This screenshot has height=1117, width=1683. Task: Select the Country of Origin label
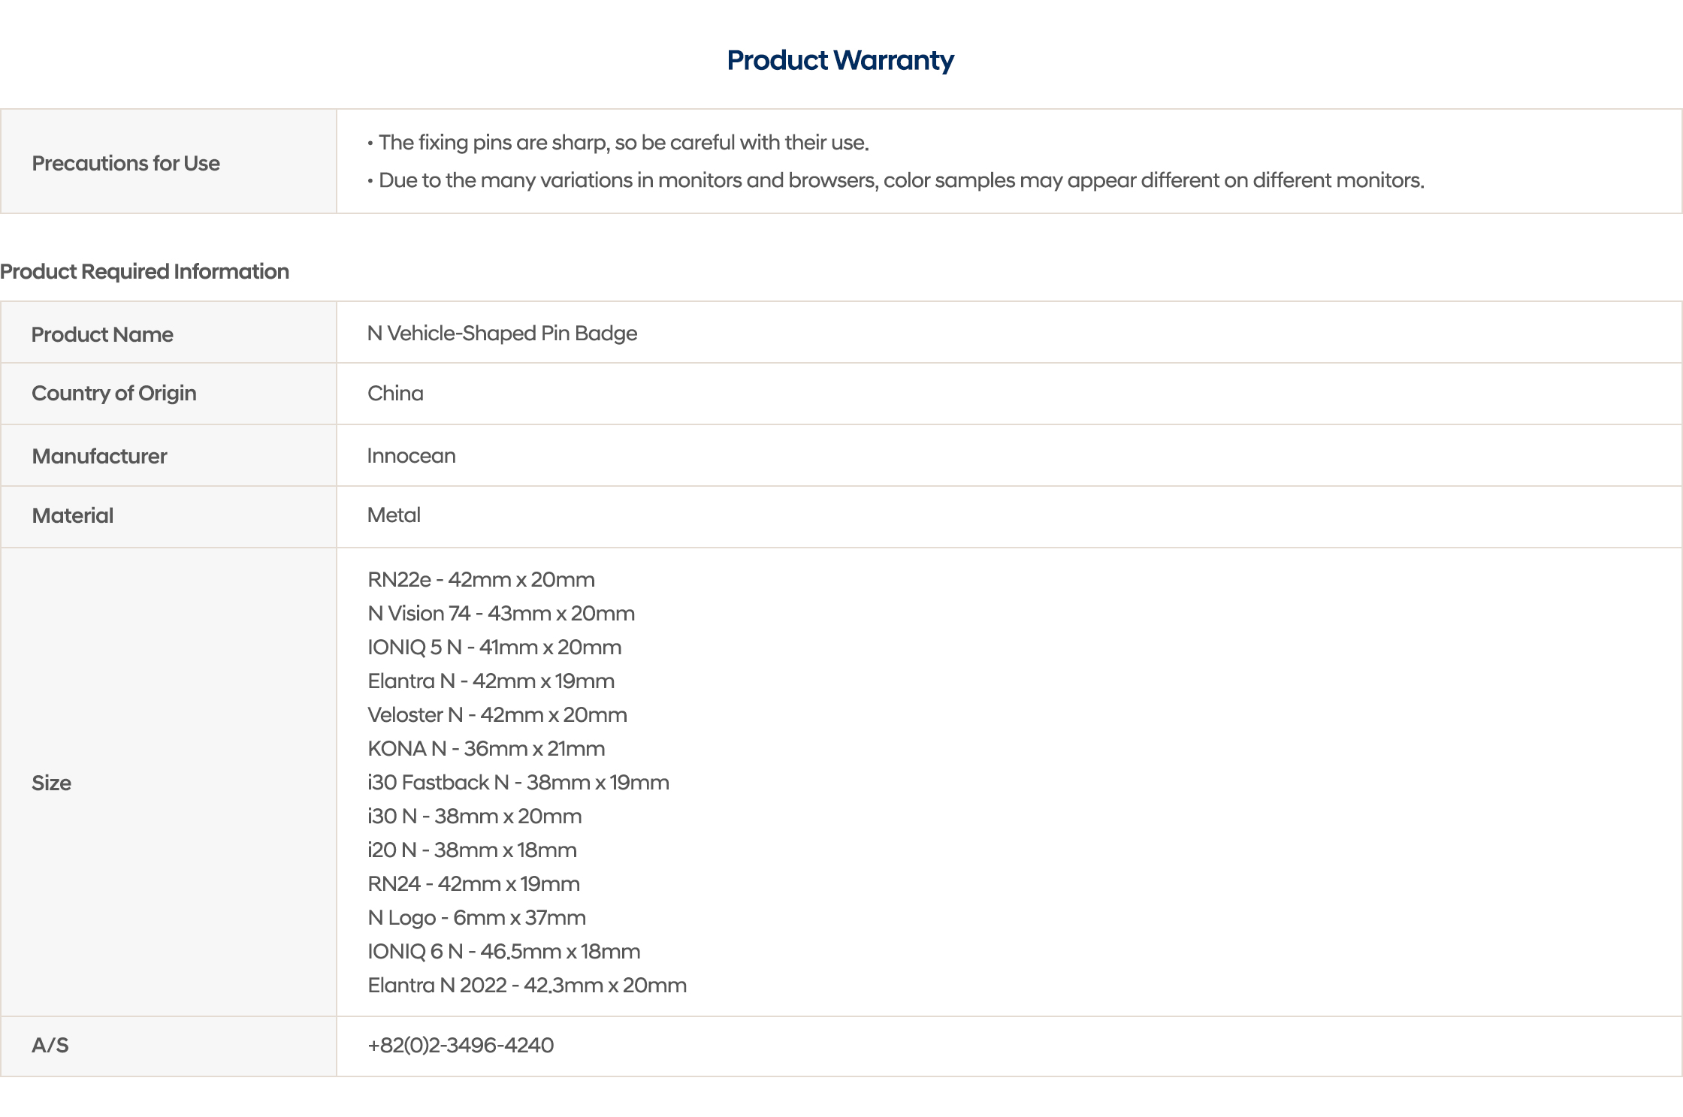click(113, 393)
